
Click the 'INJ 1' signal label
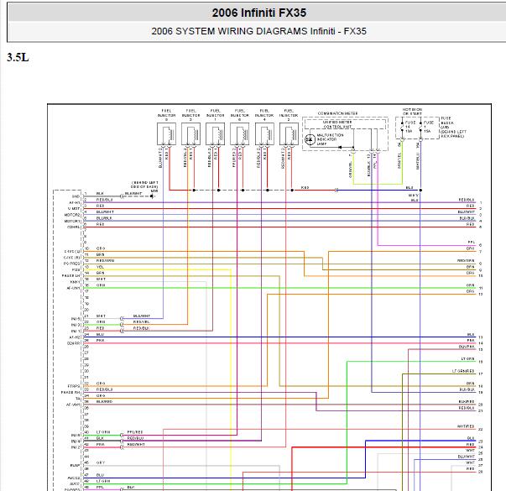click(76, 332)
